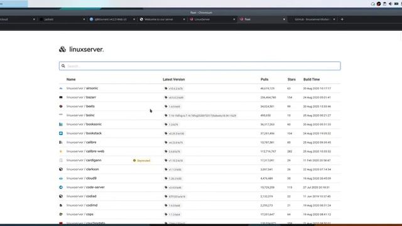Screen dimensions: 402x226
Task: Click the booksonic app icon
Action: pos(61,124)
